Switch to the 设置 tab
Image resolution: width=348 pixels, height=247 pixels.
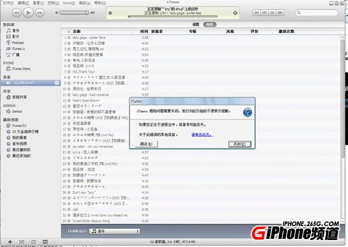point(196,24)
